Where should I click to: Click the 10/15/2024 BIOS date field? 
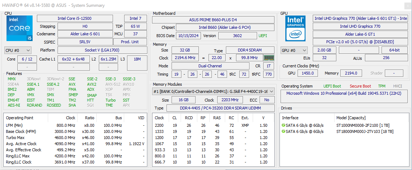coord(188,36)
